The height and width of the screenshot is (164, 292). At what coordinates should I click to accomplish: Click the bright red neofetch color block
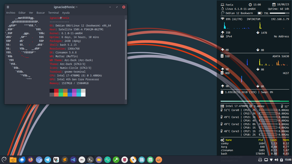tap(57, 95)
